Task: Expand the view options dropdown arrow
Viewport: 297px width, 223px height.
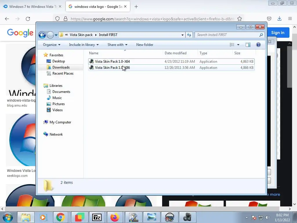Action: coord(238,45)
